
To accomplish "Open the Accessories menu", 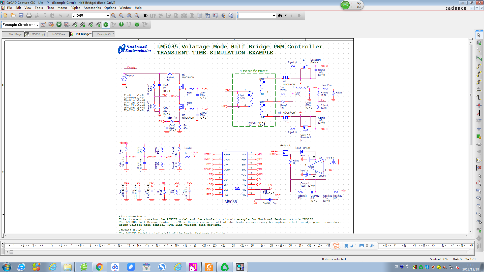I will click(92, 8).
